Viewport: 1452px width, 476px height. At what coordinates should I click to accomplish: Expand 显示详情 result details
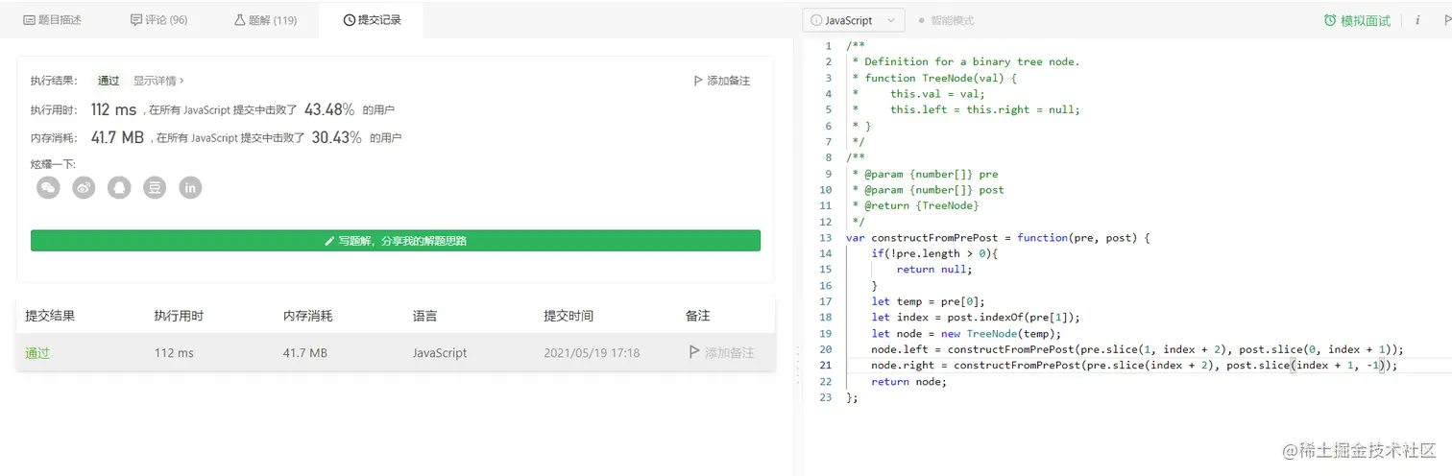point(158,82)
